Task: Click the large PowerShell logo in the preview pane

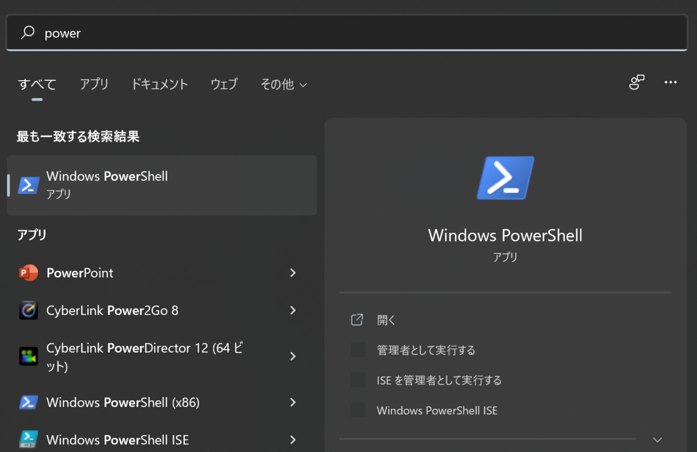Action: [x=505, y=178]
